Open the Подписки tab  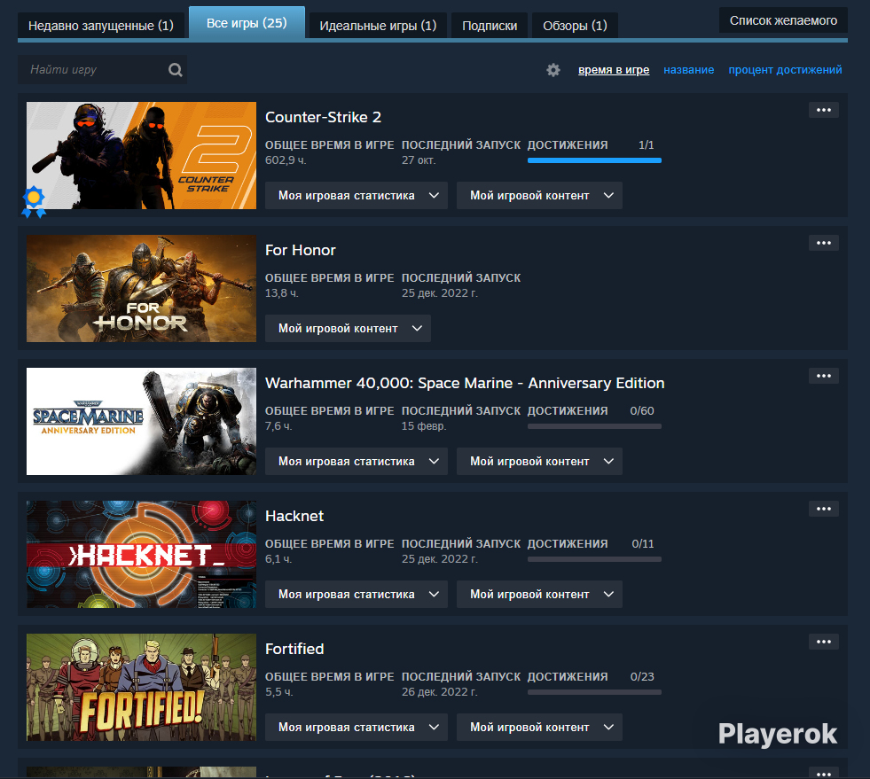pos(490,26)
